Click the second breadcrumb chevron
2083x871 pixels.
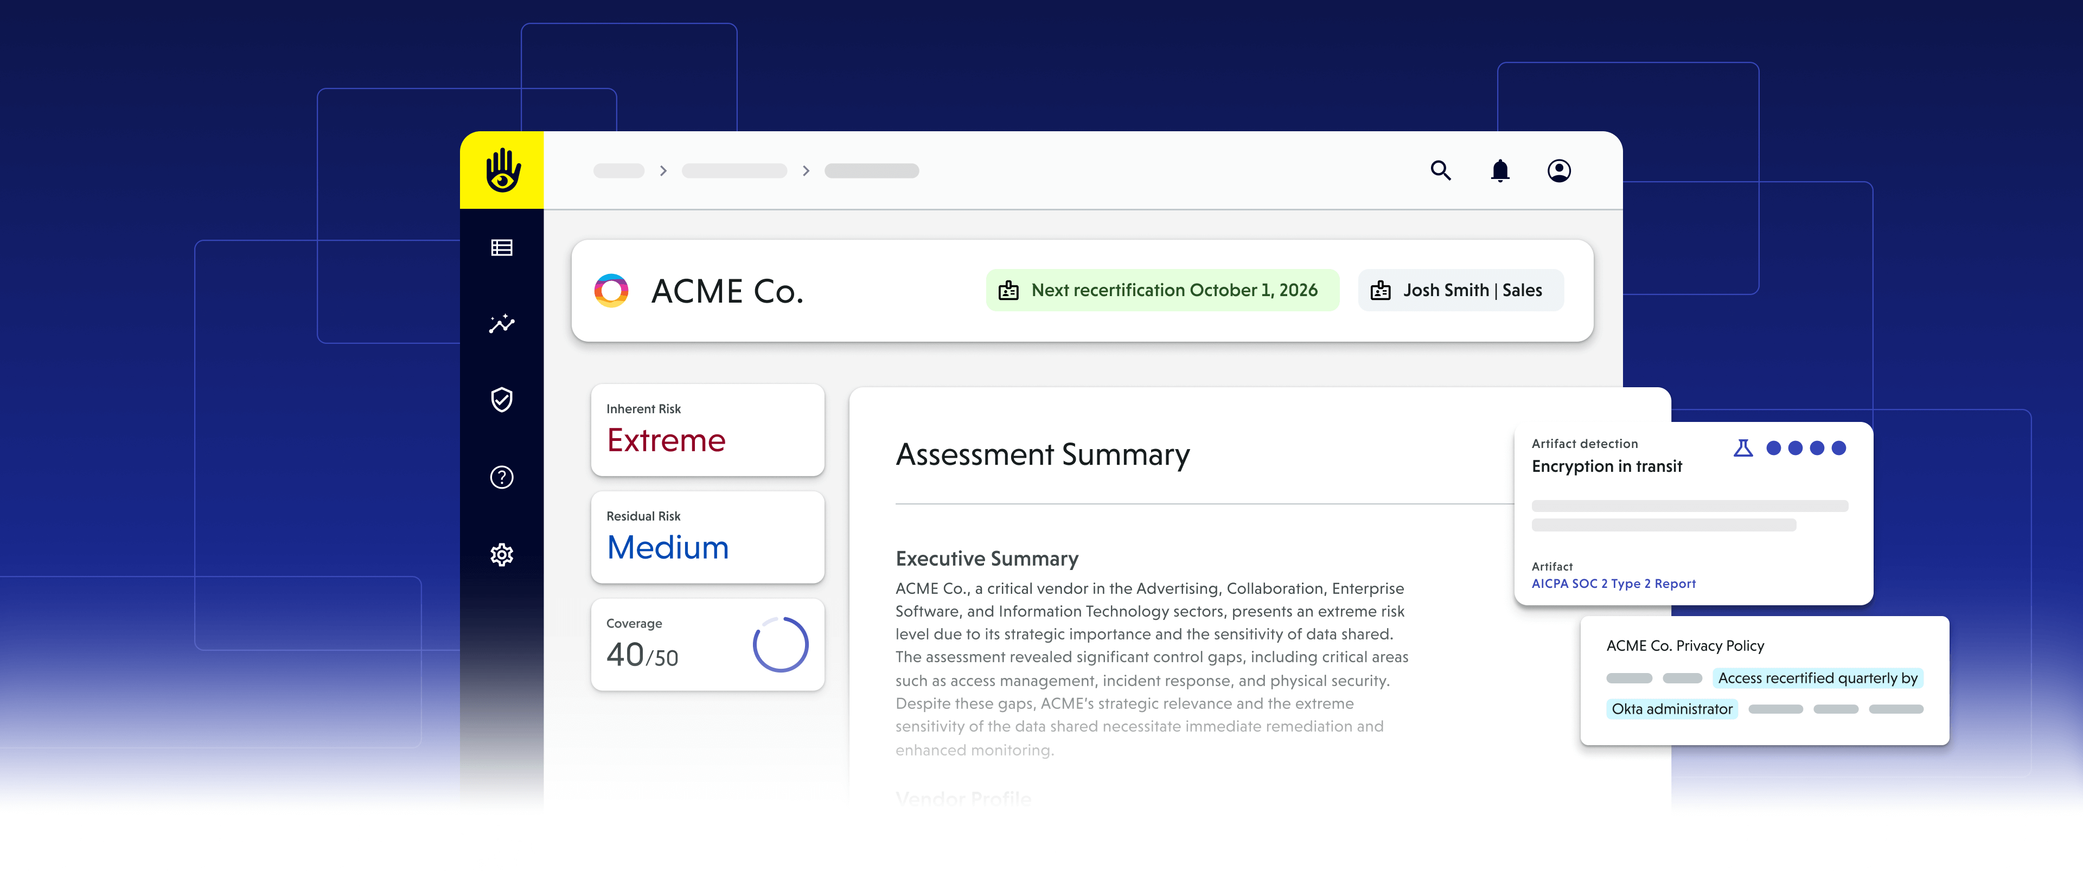[x=806, y=171]
